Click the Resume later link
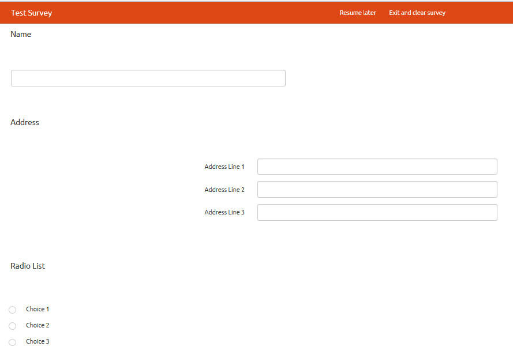The image size is (513, 358). coord(357,13)
